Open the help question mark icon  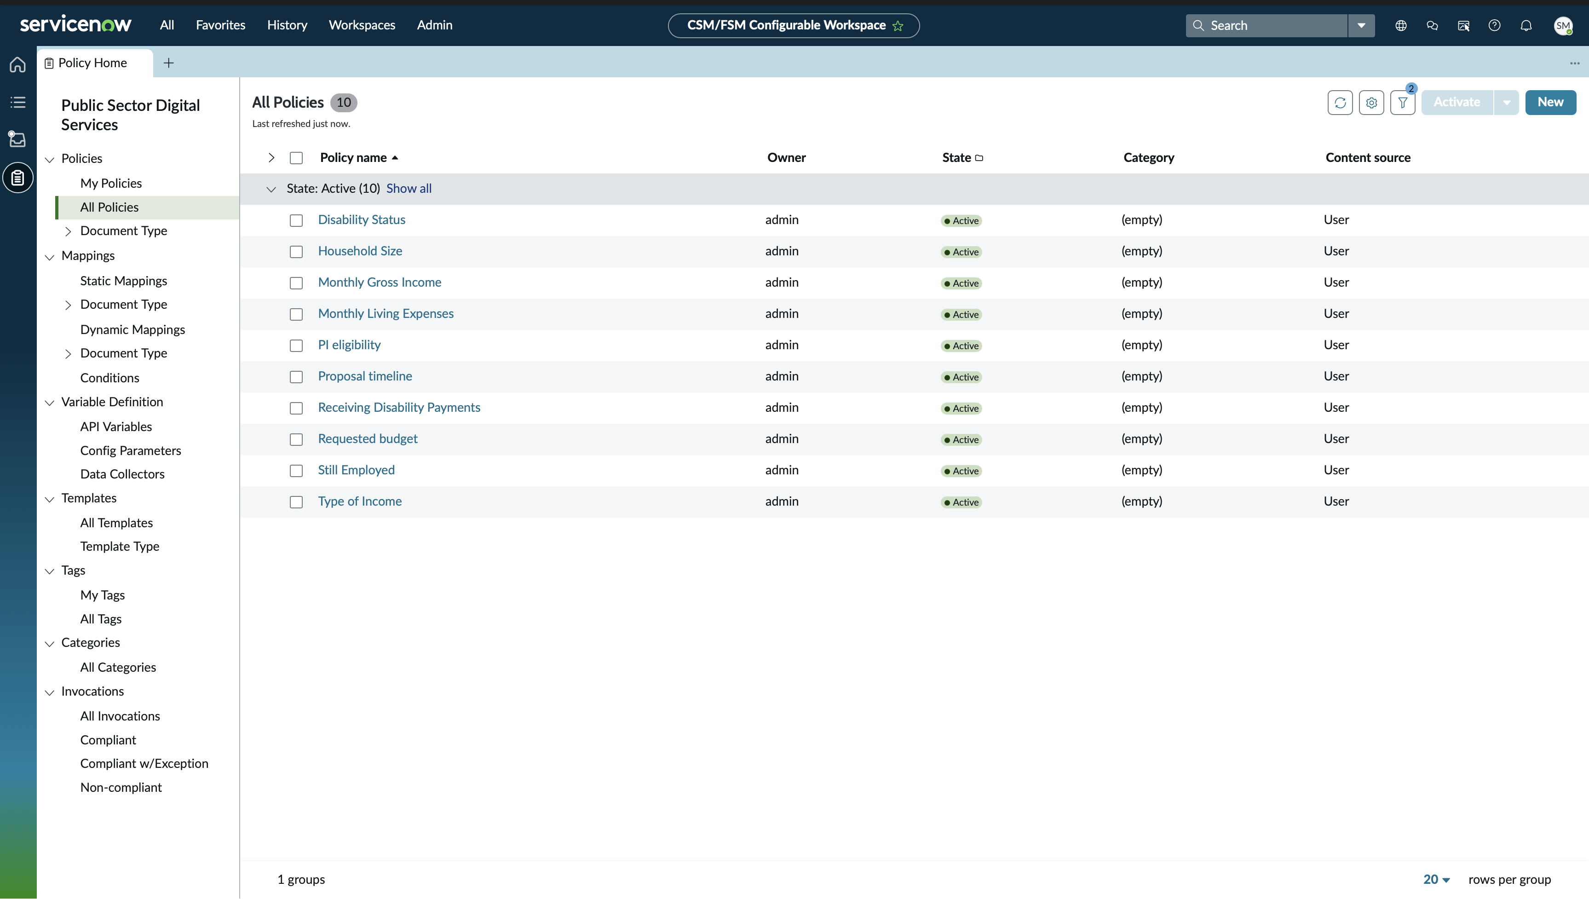coord(1495,25)
